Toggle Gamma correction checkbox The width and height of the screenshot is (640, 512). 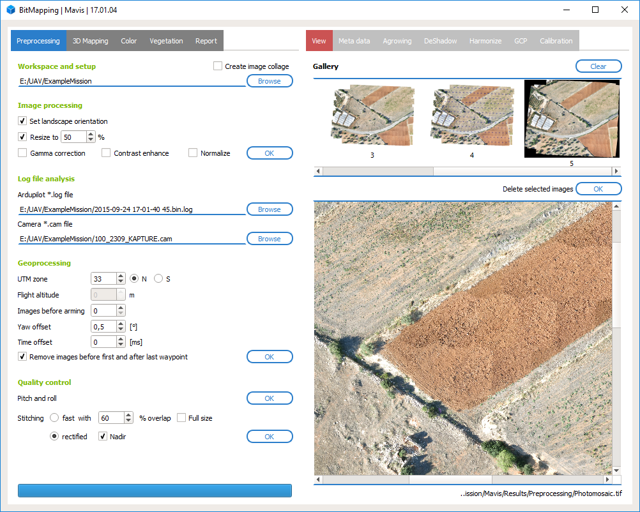tap(22, 153)
